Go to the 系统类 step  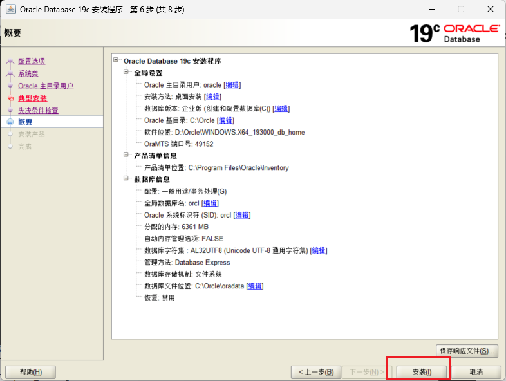tap(28, 73)
